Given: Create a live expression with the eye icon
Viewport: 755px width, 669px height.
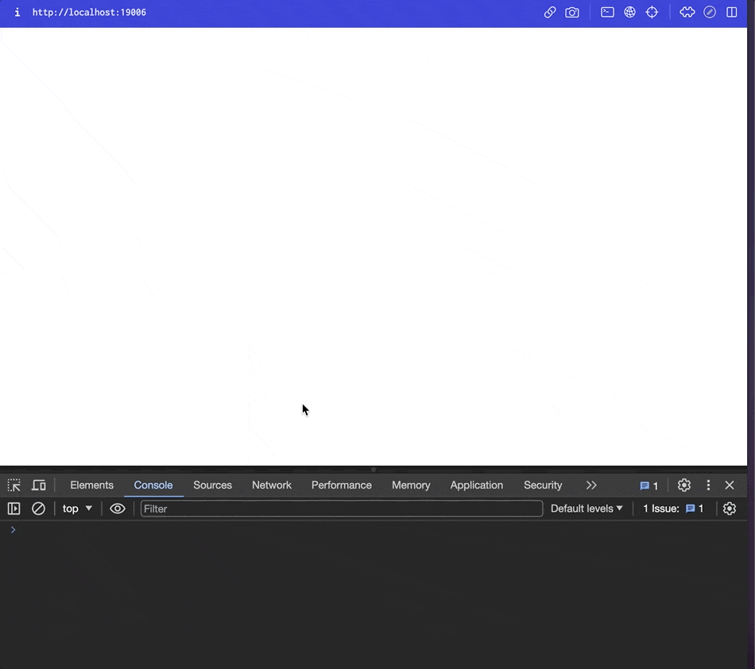Looking at the screenshot, I should coord(118,509).
